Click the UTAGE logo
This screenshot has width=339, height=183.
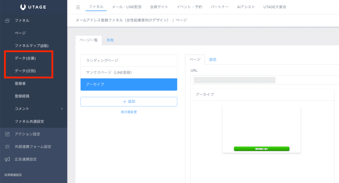pyautogui.click(x=33, y=7)
